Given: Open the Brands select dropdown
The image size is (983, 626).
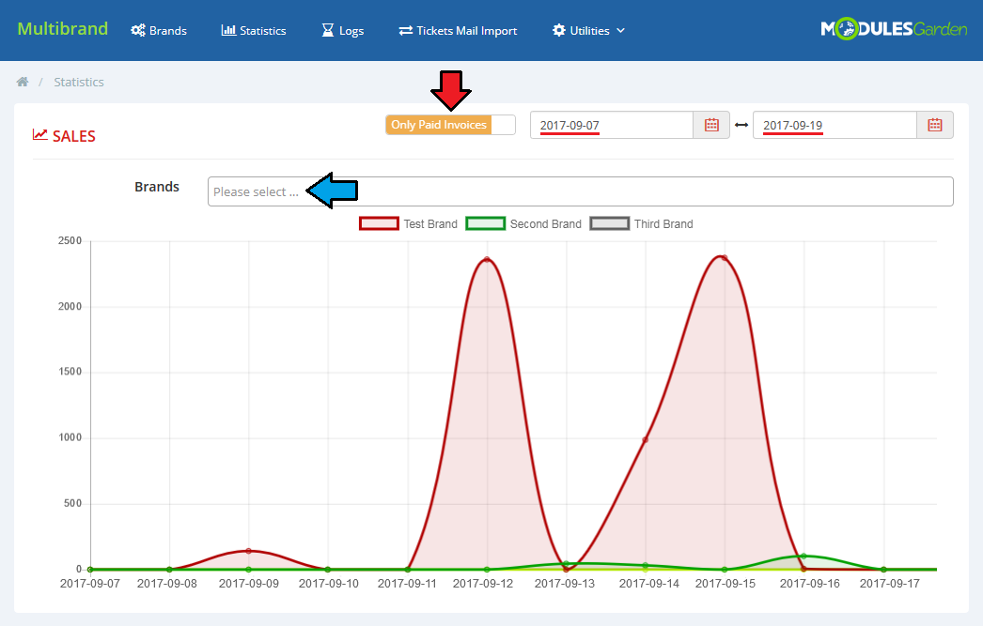Looking at the screenshot, I should (581, 191).
